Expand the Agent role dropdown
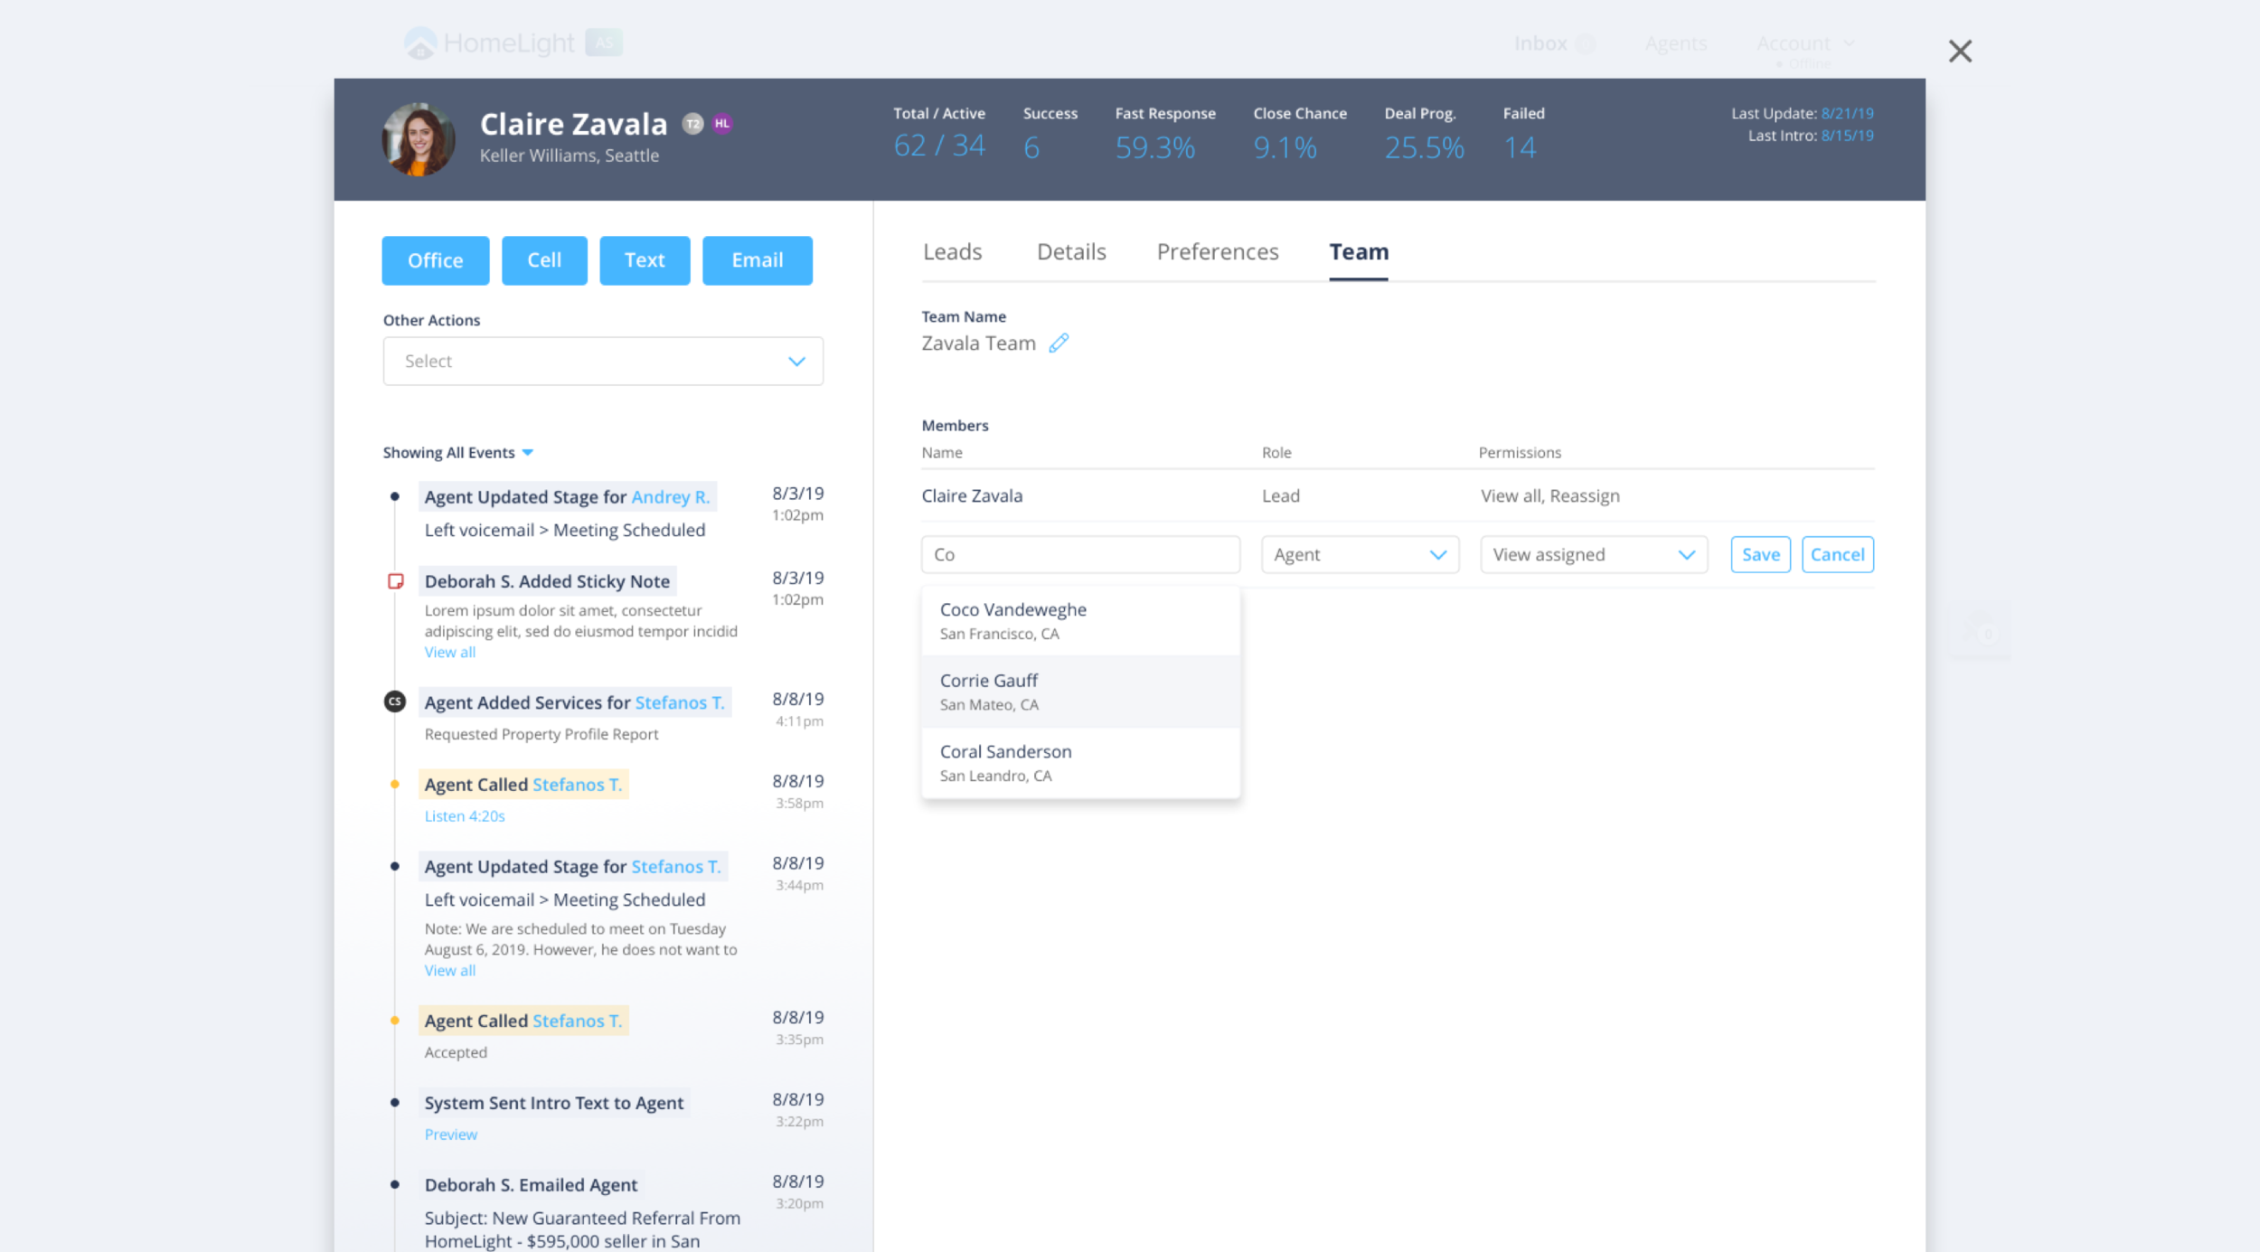The height and width of the screenshot is (1252, 2260). [1360, 555]
